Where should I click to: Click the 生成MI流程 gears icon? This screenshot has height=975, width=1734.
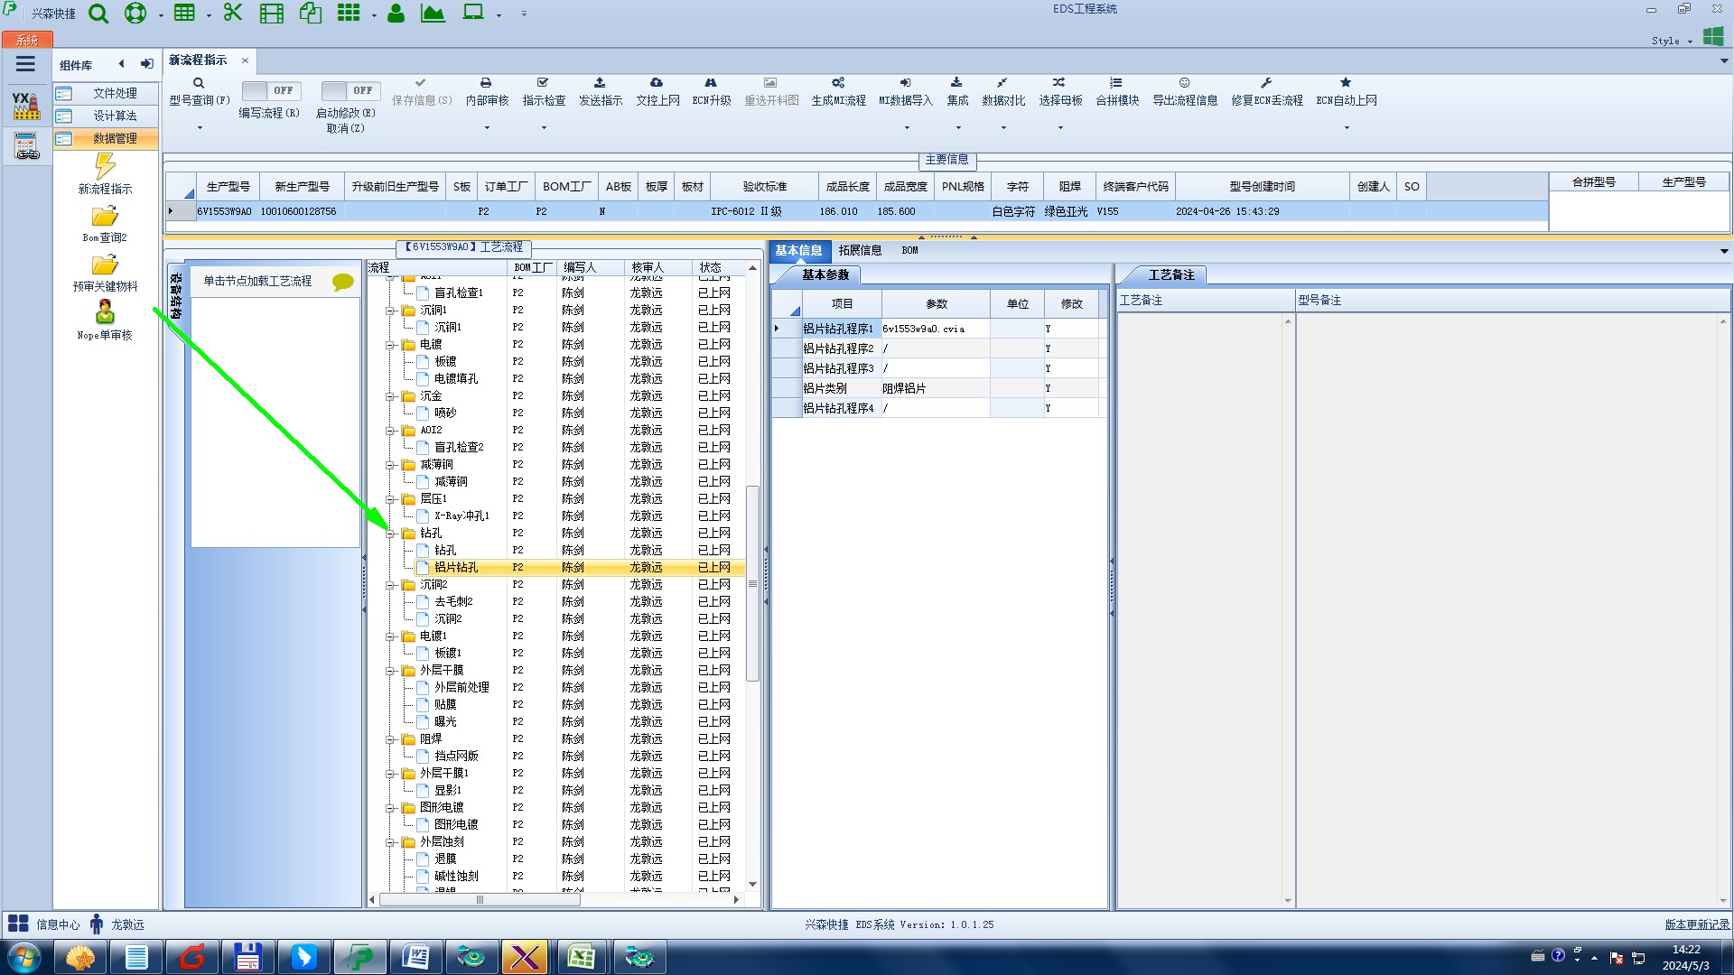click(x=838, y=83)
